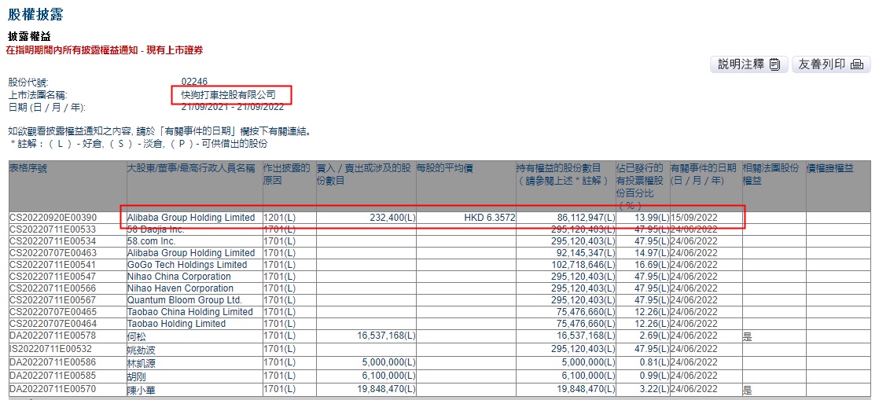Click the holding 86,112,947(L)
This screenshot has height=400, width=879.
click(x=587, y=218)
